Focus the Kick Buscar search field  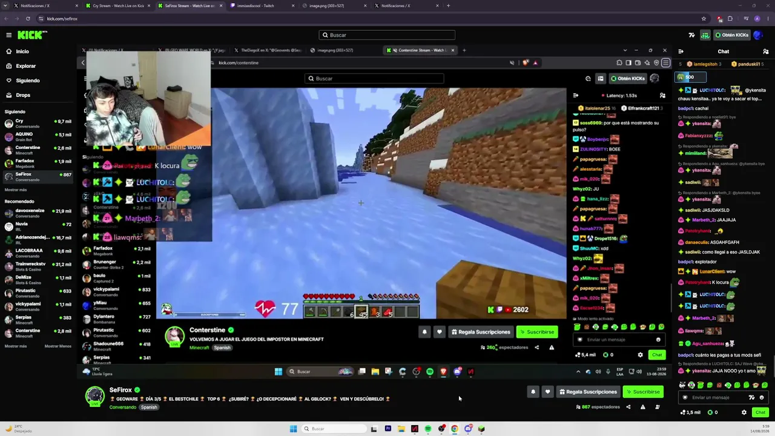387,35
